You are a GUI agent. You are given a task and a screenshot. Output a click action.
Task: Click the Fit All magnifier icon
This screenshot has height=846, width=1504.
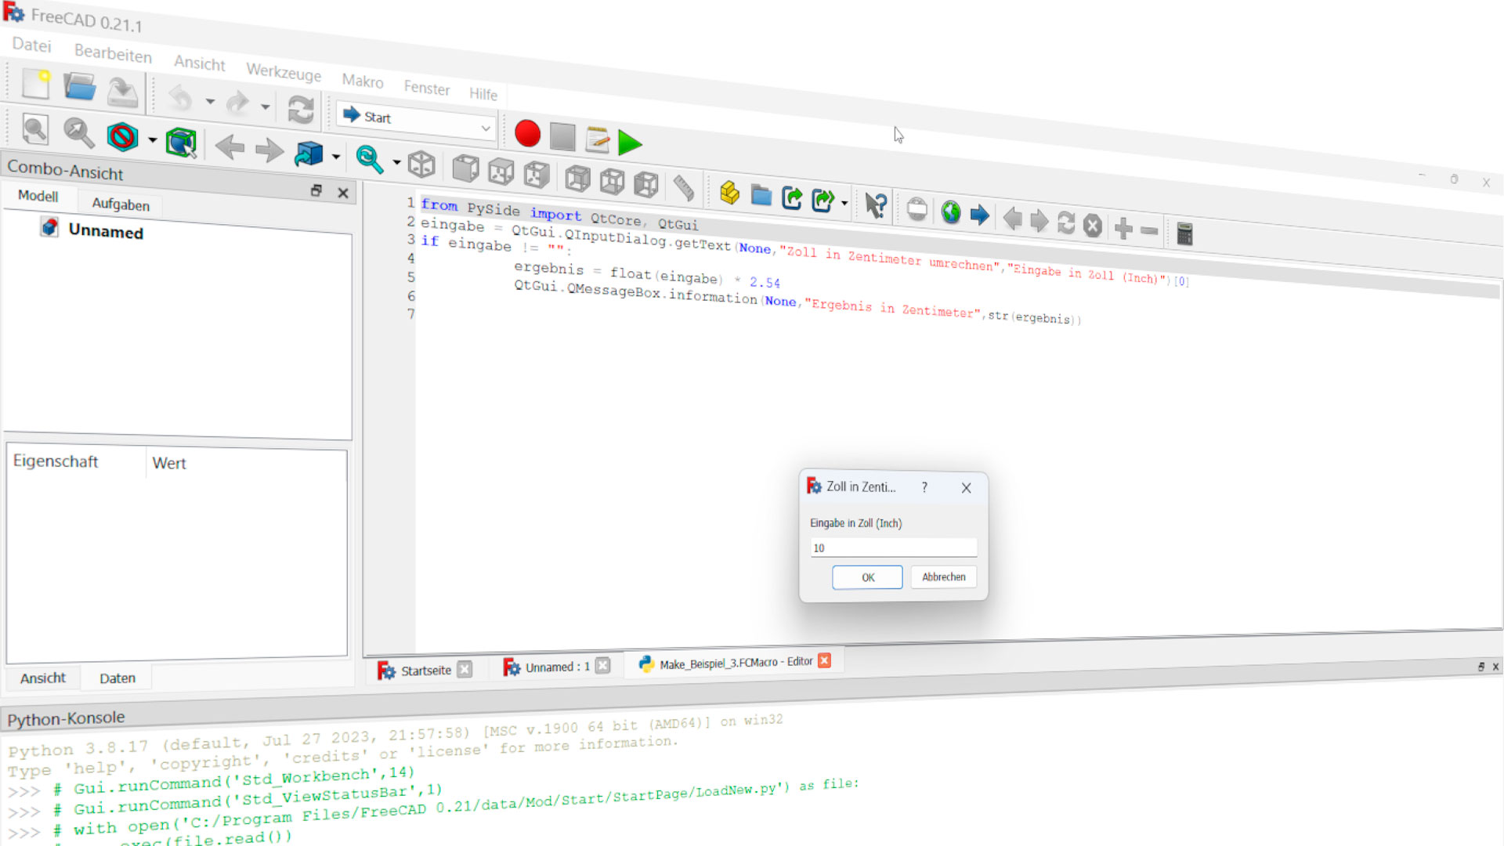34,130
